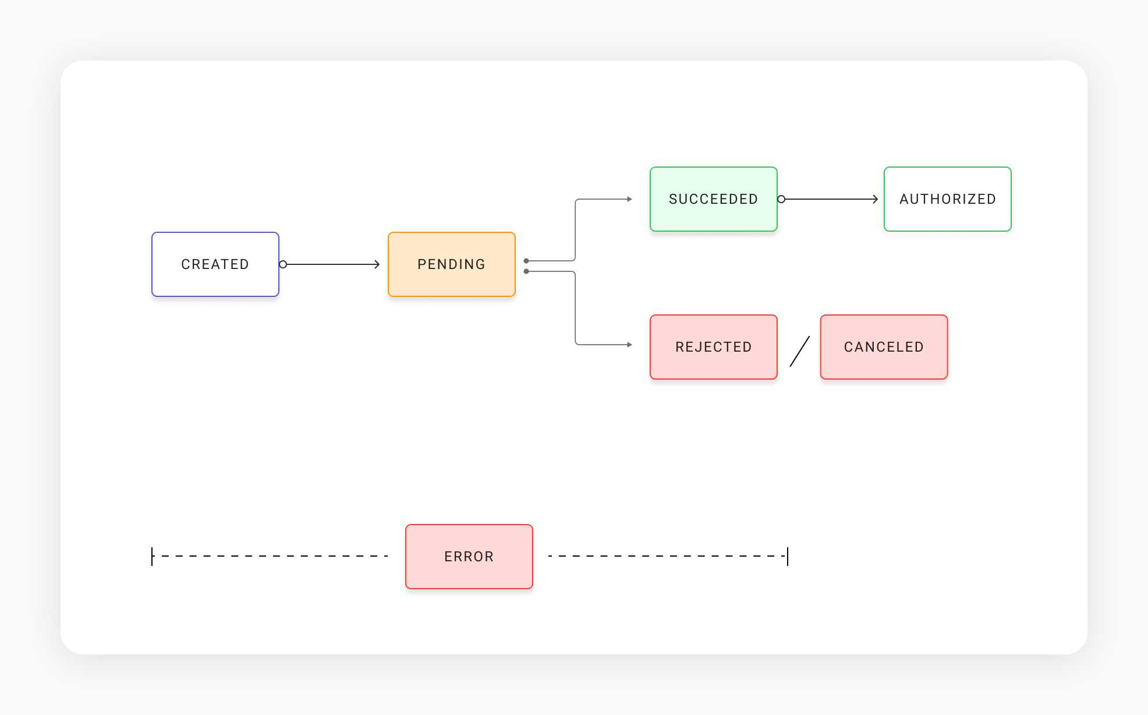This screenshot has height=715, width=1148.
Task: Click the CREATED state box
Action: click(215, 264)
